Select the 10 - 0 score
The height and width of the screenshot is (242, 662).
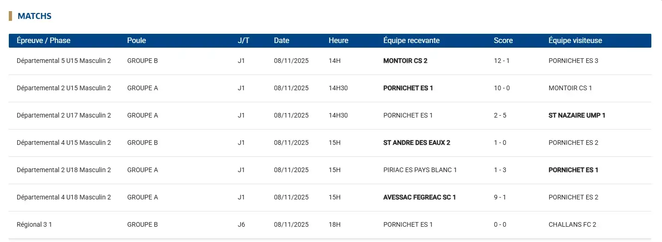tap(502, 88)
